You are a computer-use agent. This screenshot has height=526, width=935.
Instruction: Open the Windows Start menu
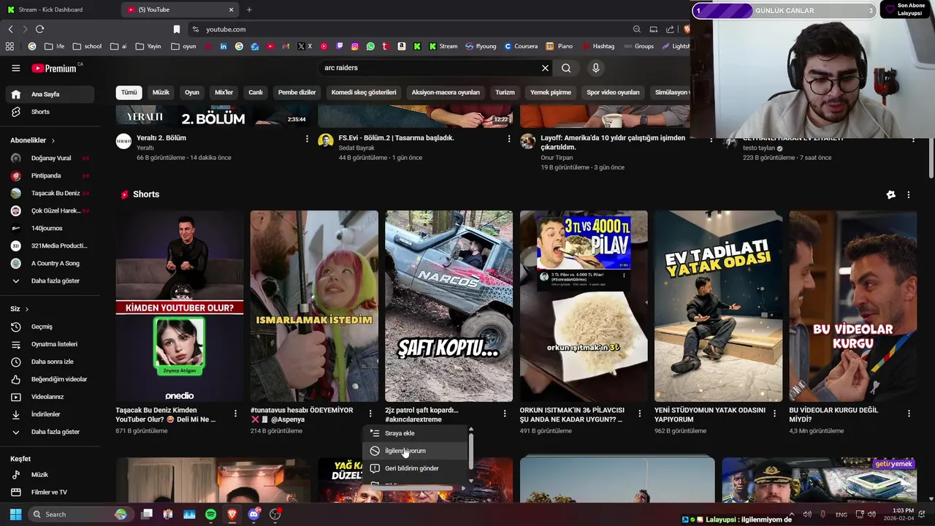tap(15, 514)
